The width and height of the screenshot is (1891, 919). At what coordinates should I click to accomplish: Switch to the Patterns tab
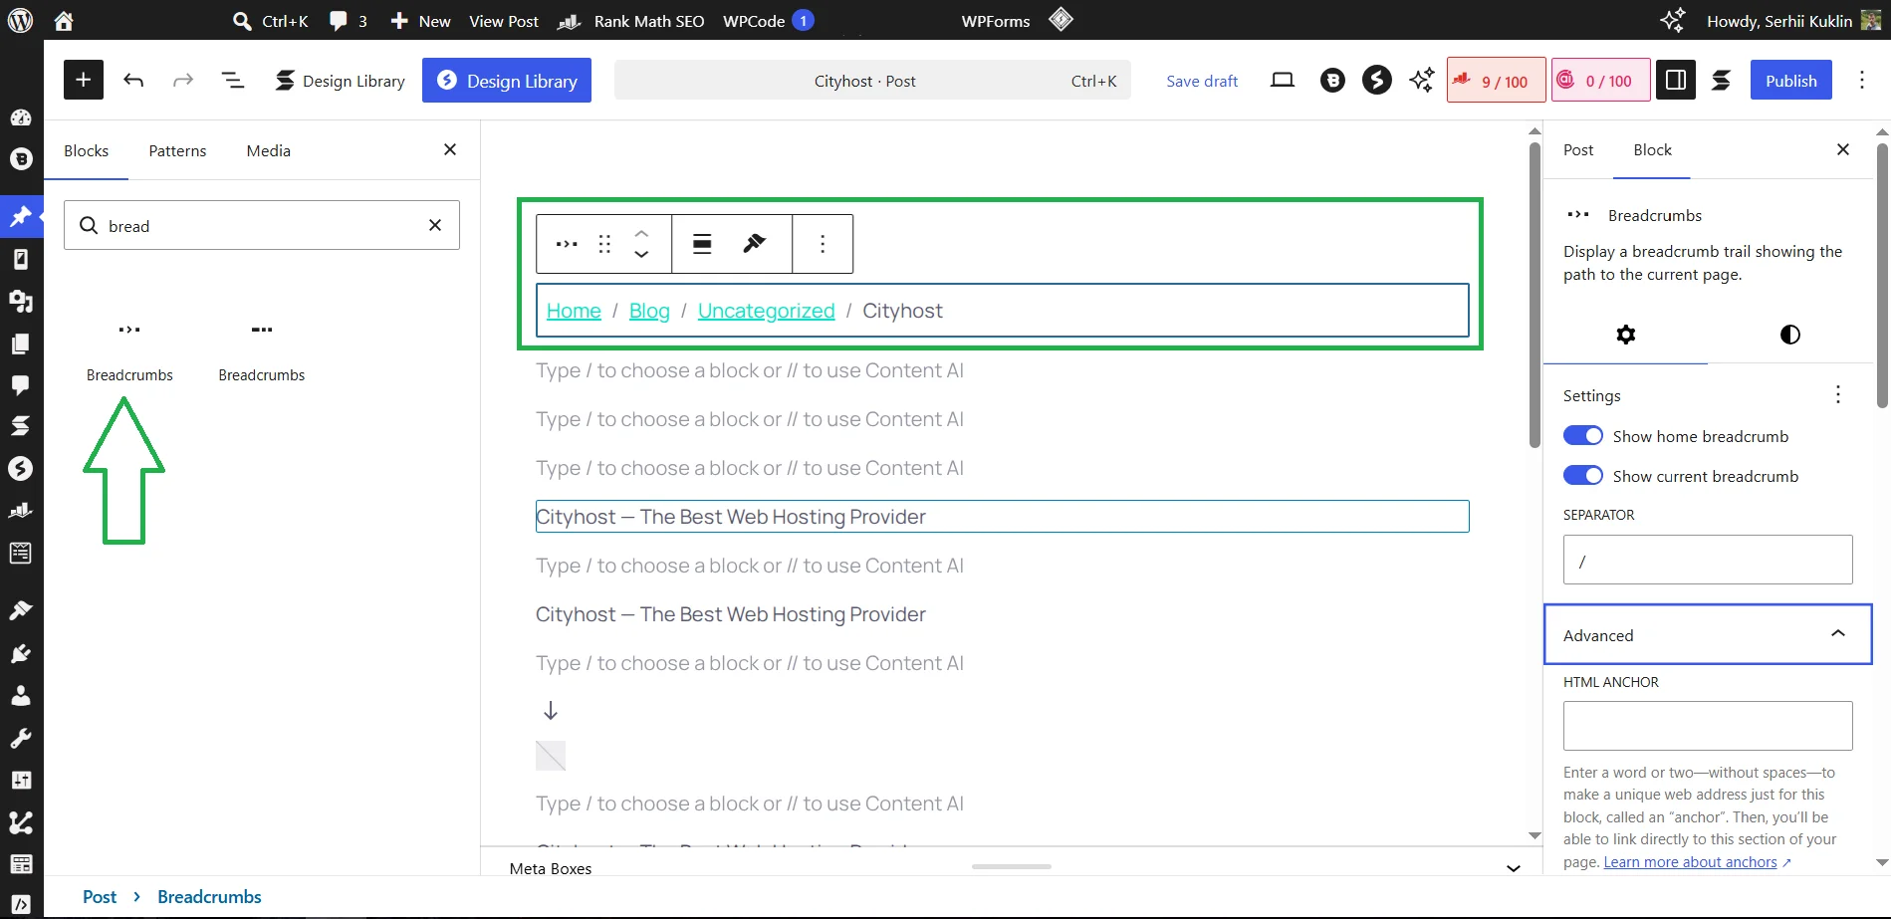(x=177, y=150)
